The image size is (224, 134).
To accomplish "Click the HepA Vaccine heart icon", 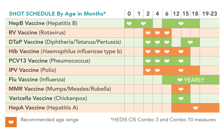I will [x=195, y=108].
